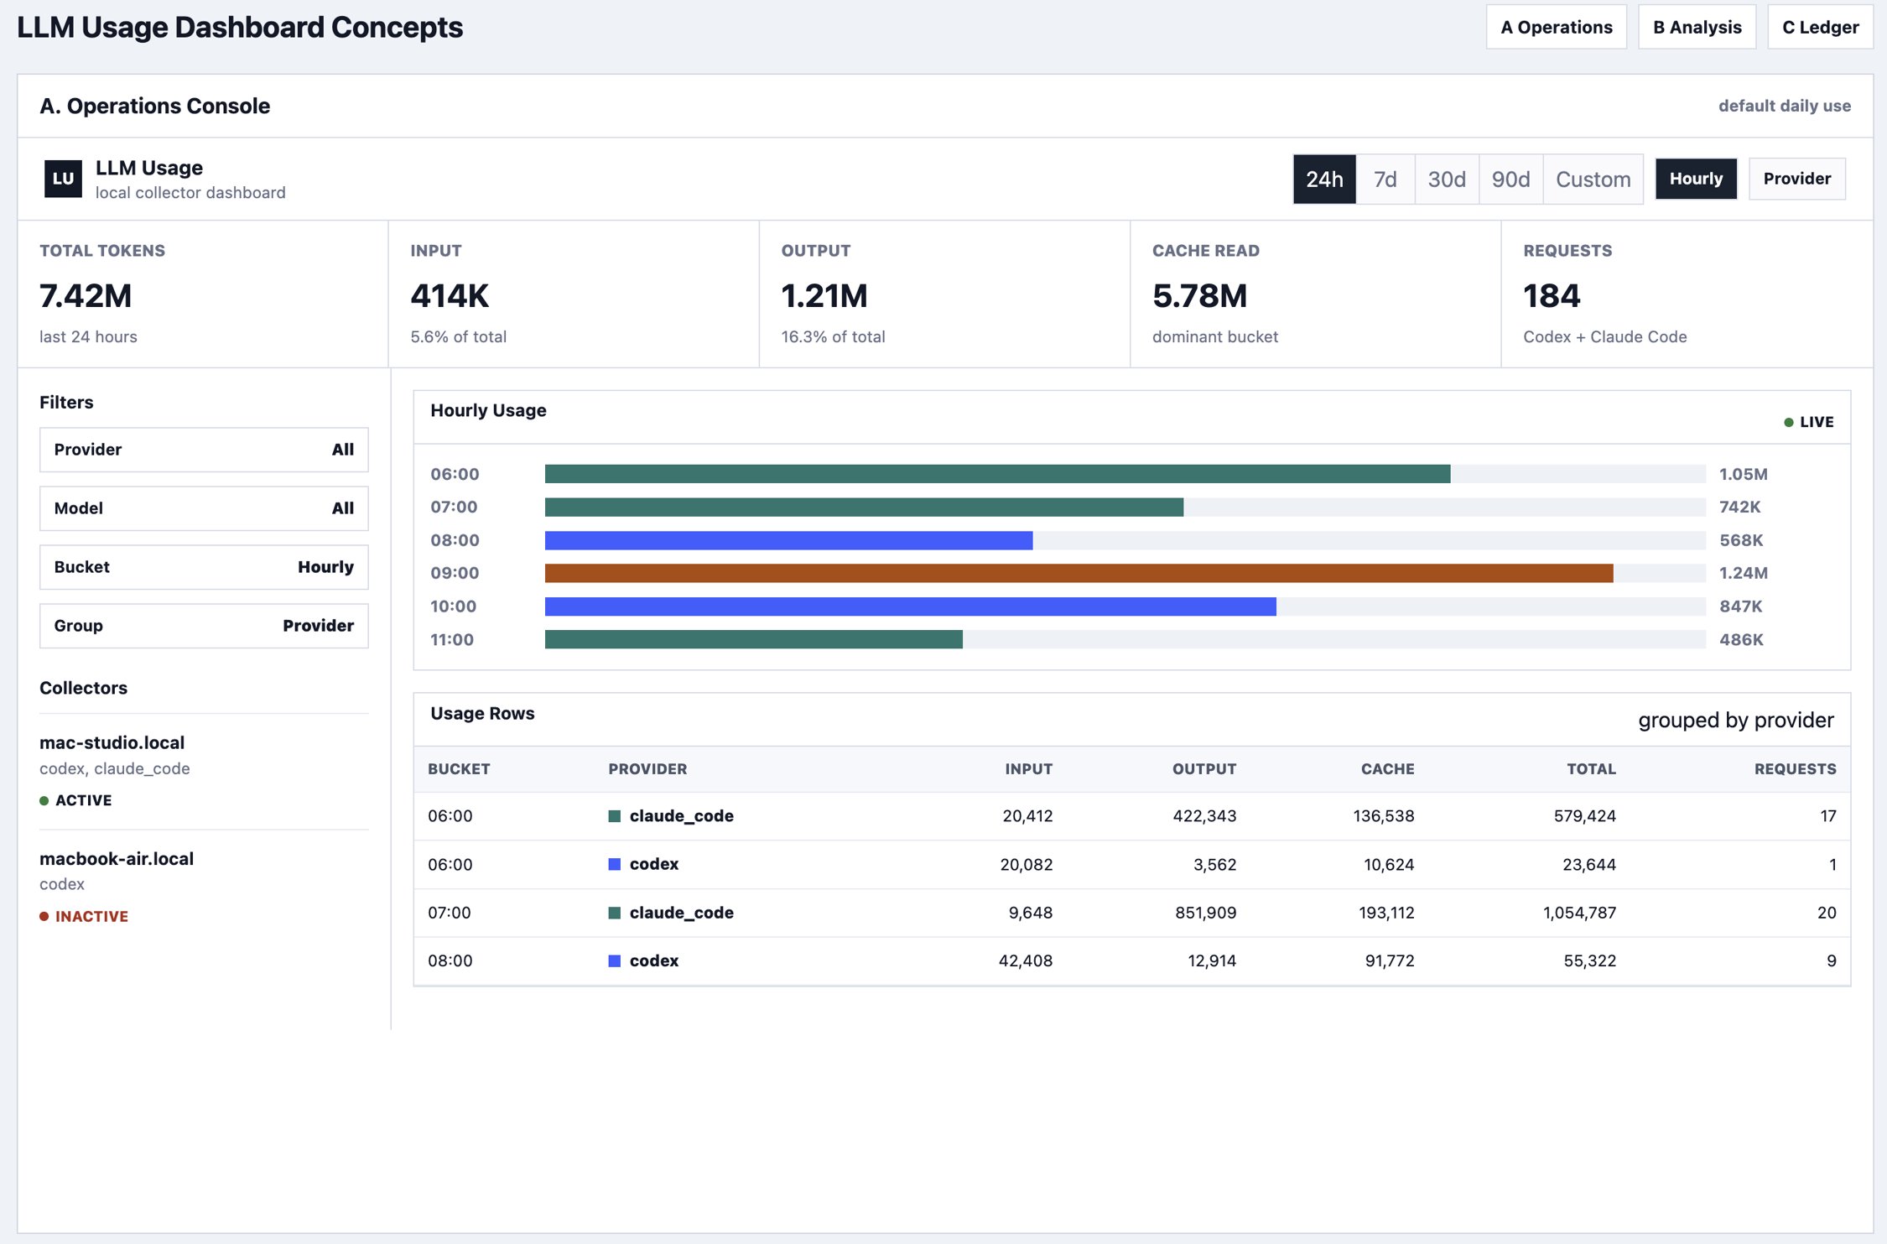
Task: Click the 1,054,787 total cell
Action: (x=1579, y=913)
